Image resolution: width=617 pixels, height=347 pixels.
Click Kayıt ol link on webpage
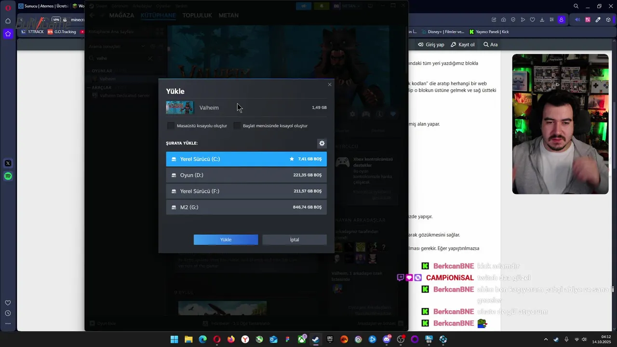tap(463, 44)
